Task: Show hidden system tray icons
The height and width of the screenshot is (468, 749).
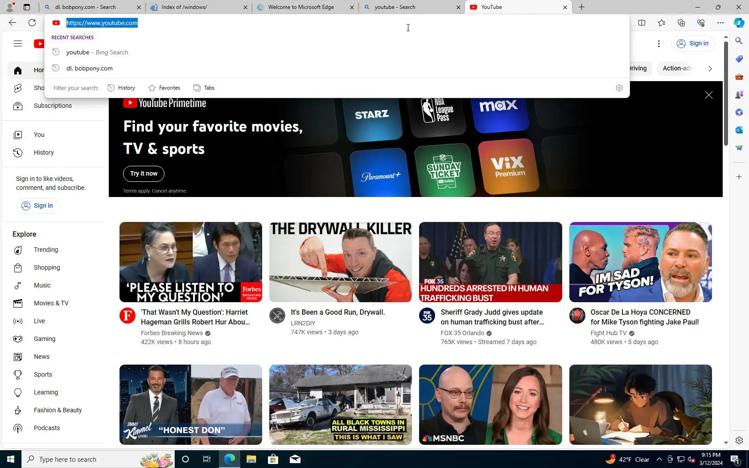Action: point(659,459)
